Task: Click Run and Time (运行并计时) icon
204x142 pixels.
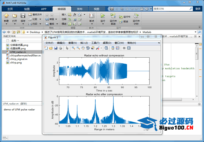Action: tap(136, 16)
